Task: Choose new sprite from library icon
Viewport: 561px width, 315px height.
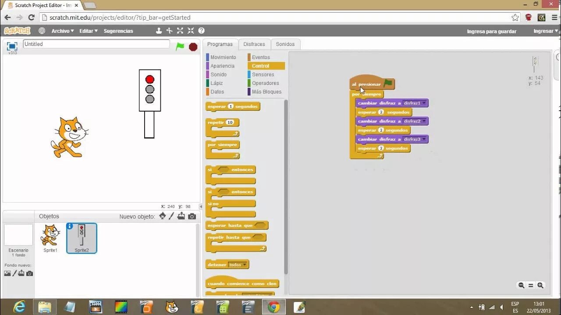Action: pos(163,216)
